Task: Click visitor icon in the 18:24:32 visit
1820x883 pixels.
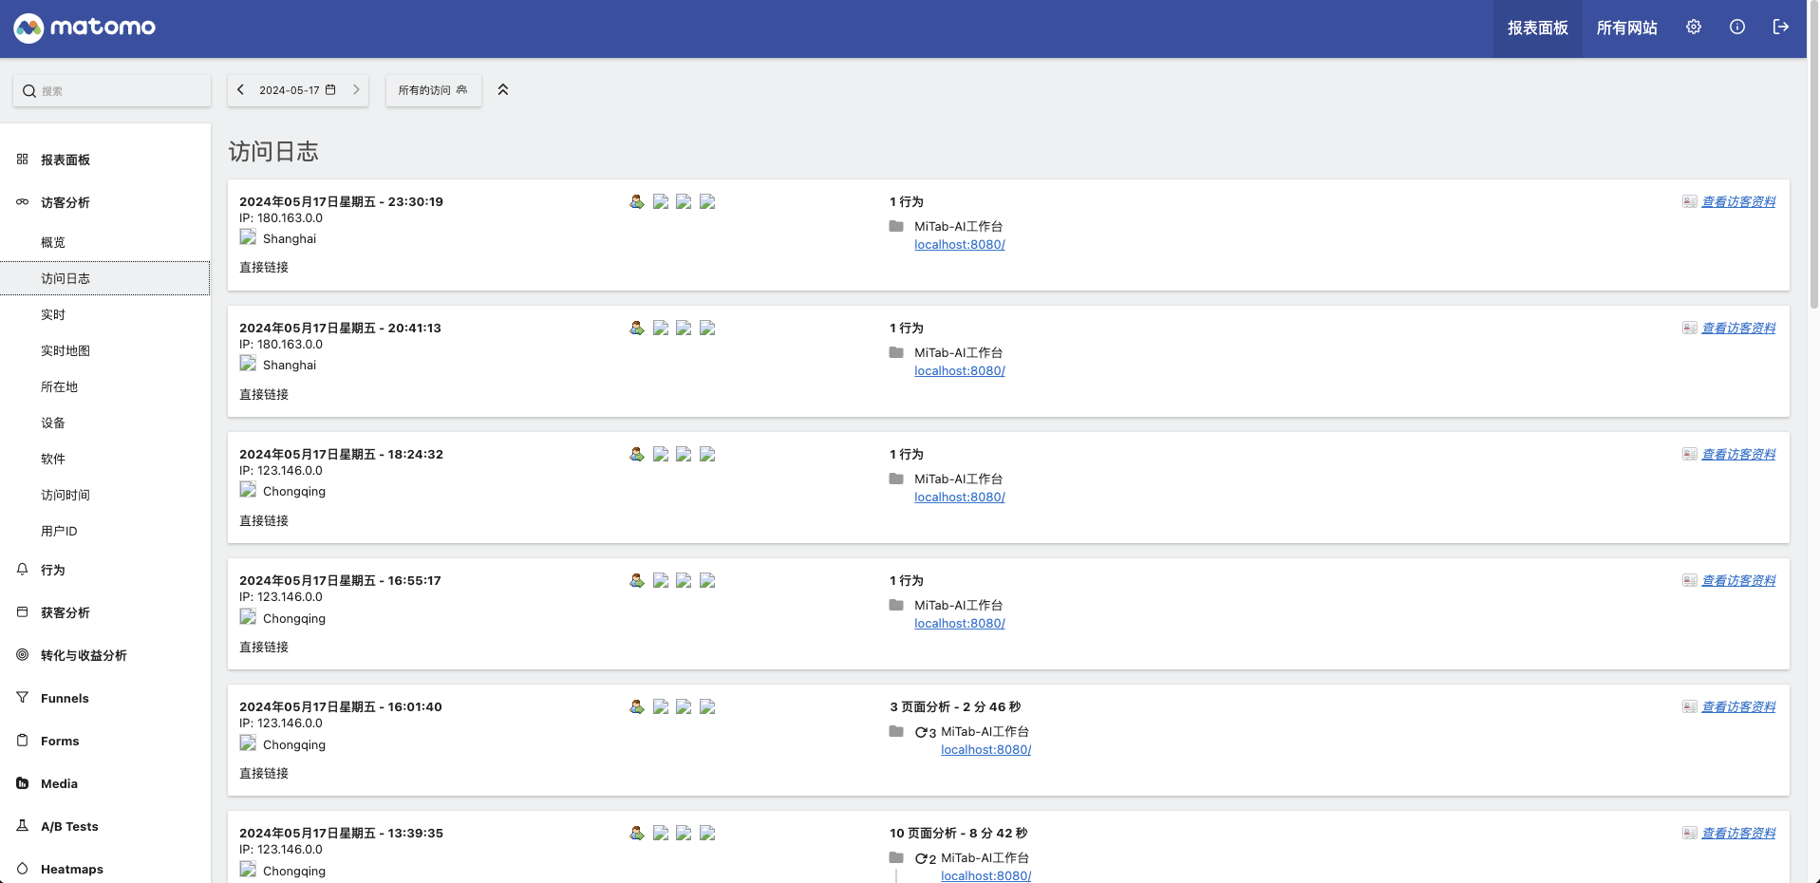Action: (637, 454)
